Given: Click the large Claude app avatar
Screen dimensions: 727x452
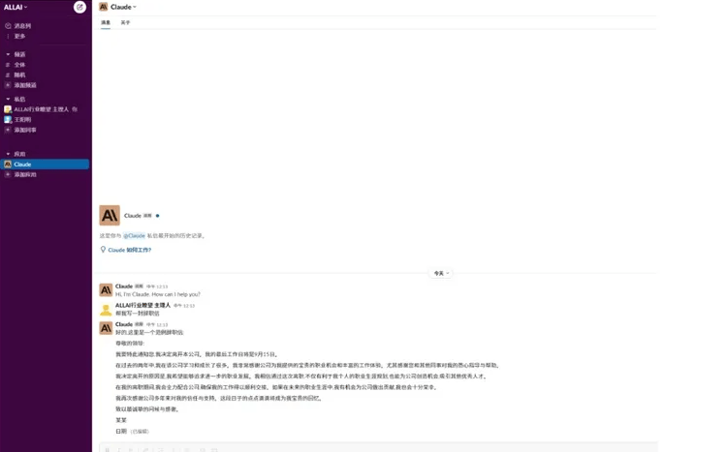Looking at the screenshot, I should pos(110,215).
